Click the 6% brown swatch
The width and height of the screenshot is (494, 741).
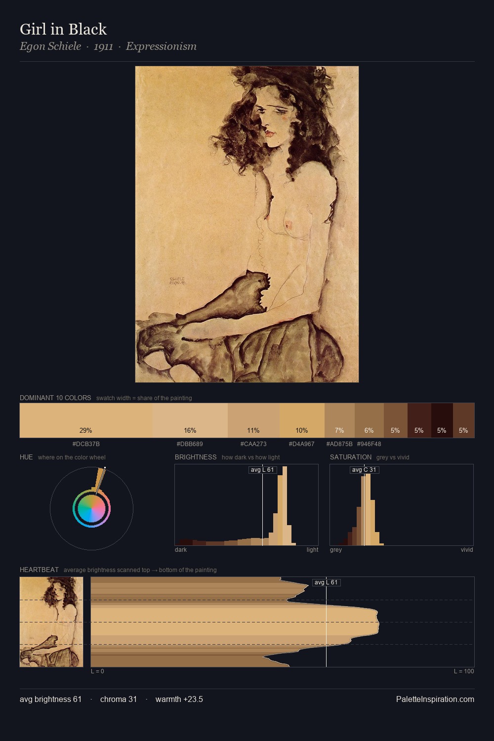(x=369, y=420)
